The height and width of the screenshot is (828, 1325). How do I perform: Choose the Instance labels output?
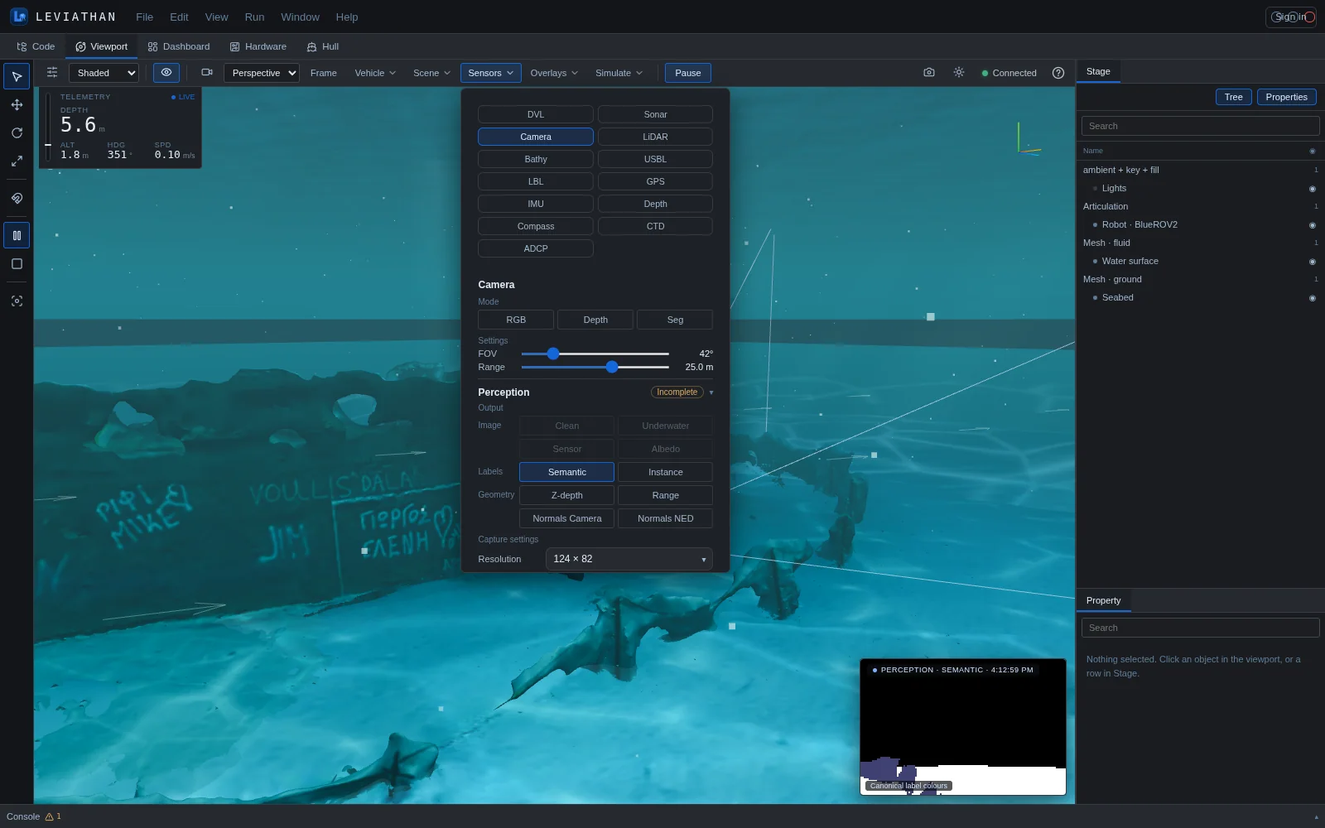click(x=666, y=472)
